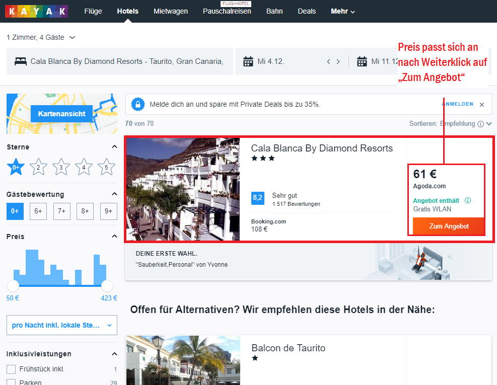Select the 4 star filter
This screenshot has width=497, height=385.
click(x=84, y=167)
